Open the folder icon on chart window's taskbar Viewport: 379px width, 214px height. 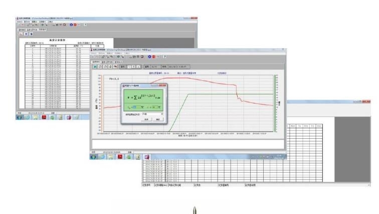coord(111,157)
